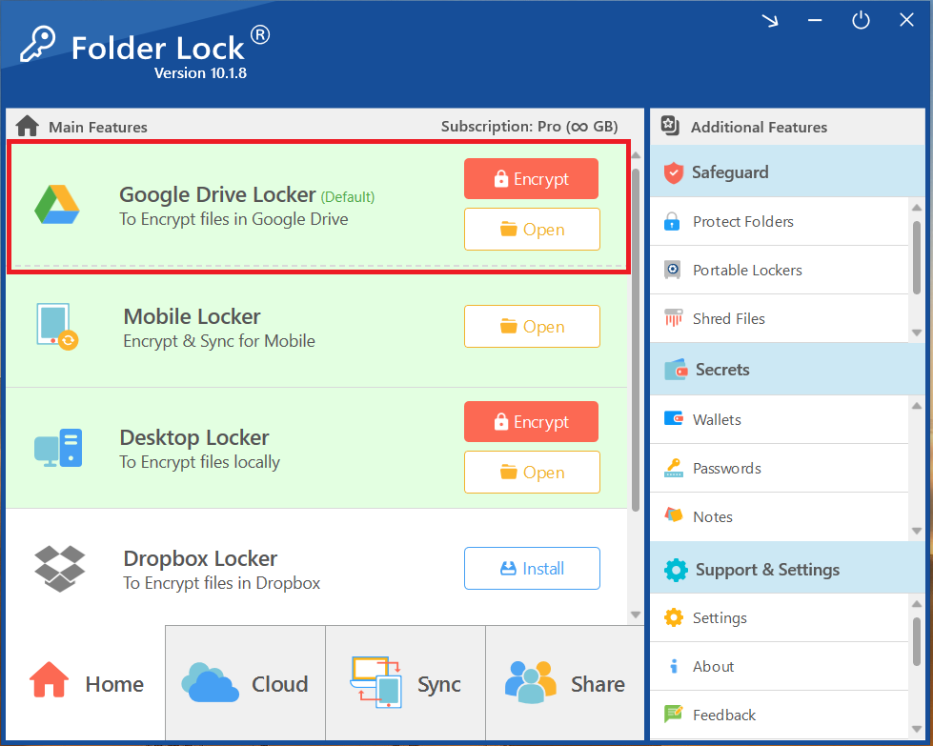The image size is (933, 746).
Task: Open the Desktop Locker
Action: click(532, 472)
